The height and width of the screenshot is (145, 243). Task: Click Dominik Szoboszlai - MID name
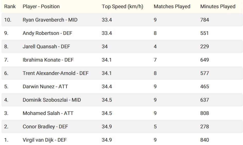52,100
